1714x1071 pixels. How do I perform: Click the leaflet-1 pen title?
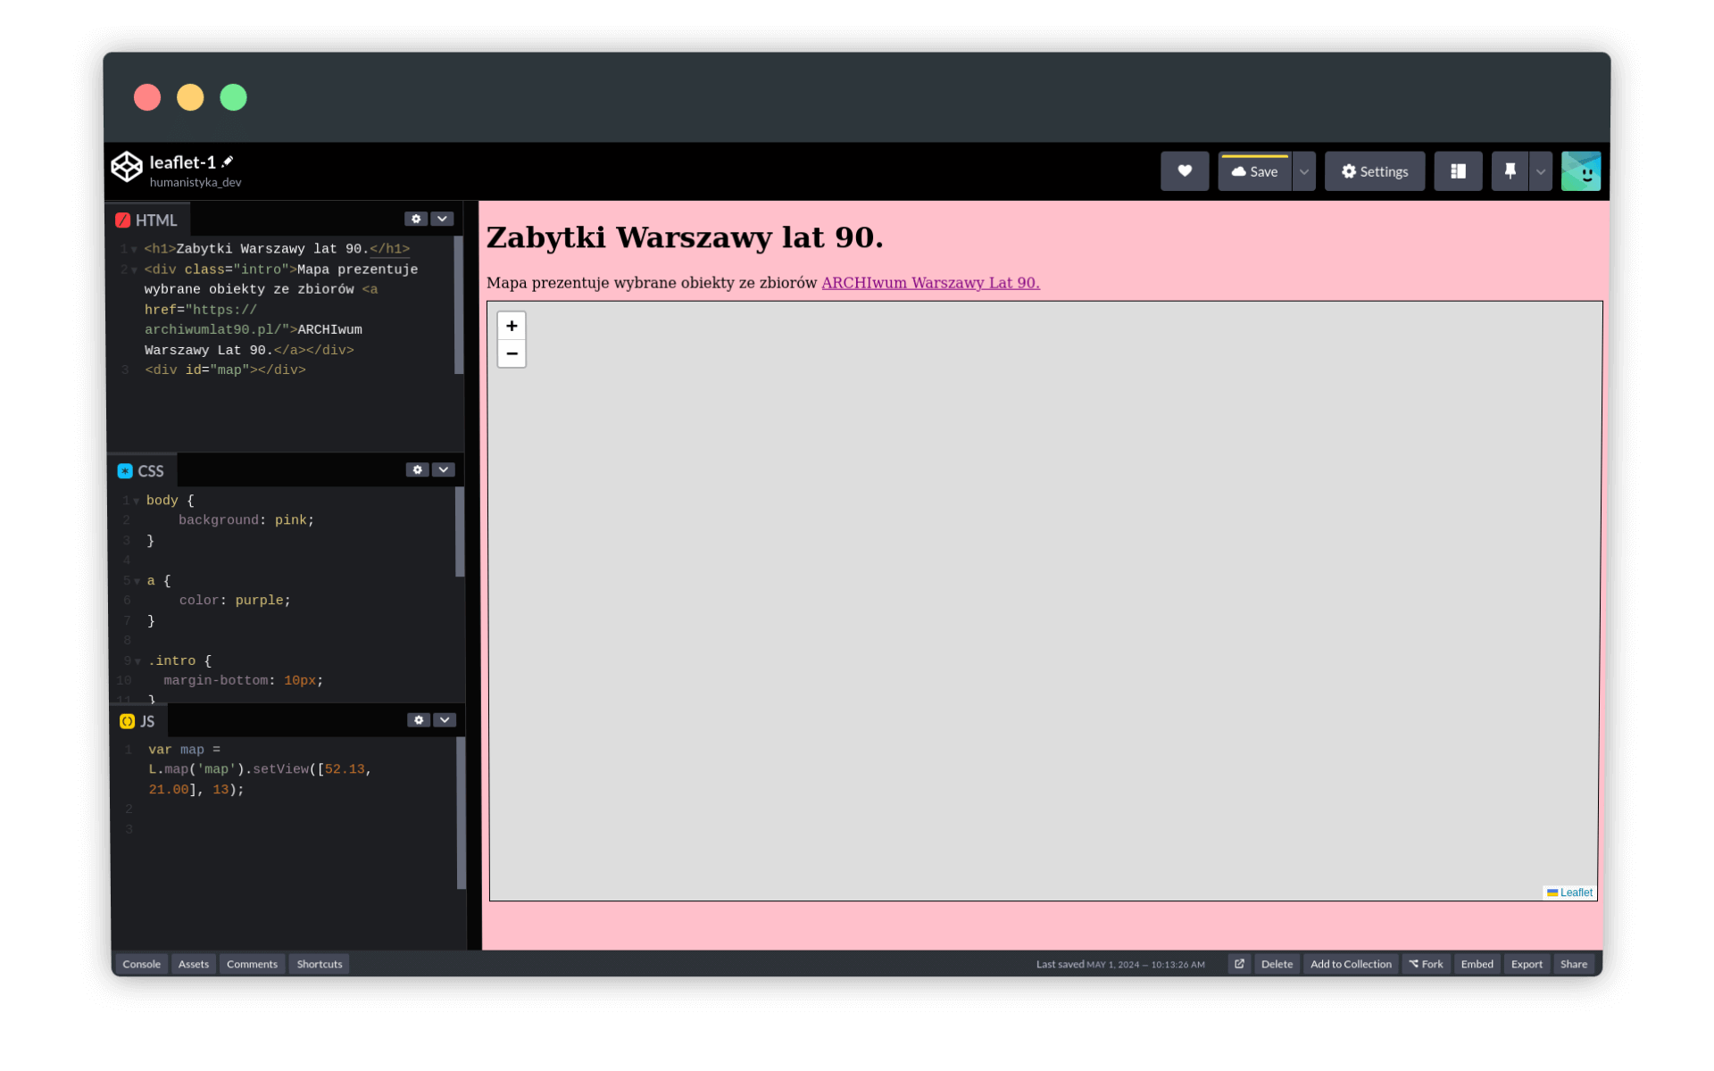click(x=183, y=162)
